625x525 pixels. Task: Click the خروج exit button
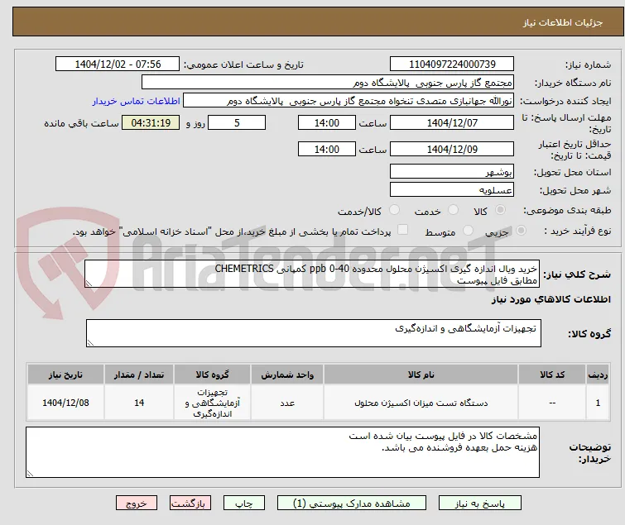pos(137,504)
